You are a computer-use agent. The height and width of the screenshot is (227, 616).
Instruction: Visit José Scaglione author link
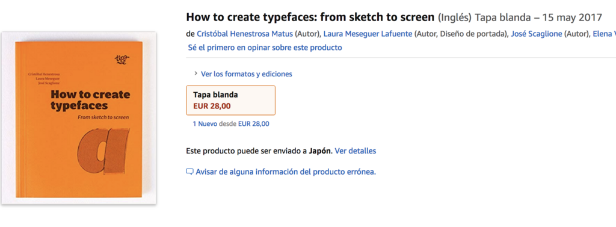pos(537,34)
